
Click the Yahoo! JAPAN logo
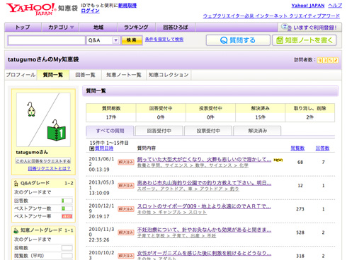(31, 9)
